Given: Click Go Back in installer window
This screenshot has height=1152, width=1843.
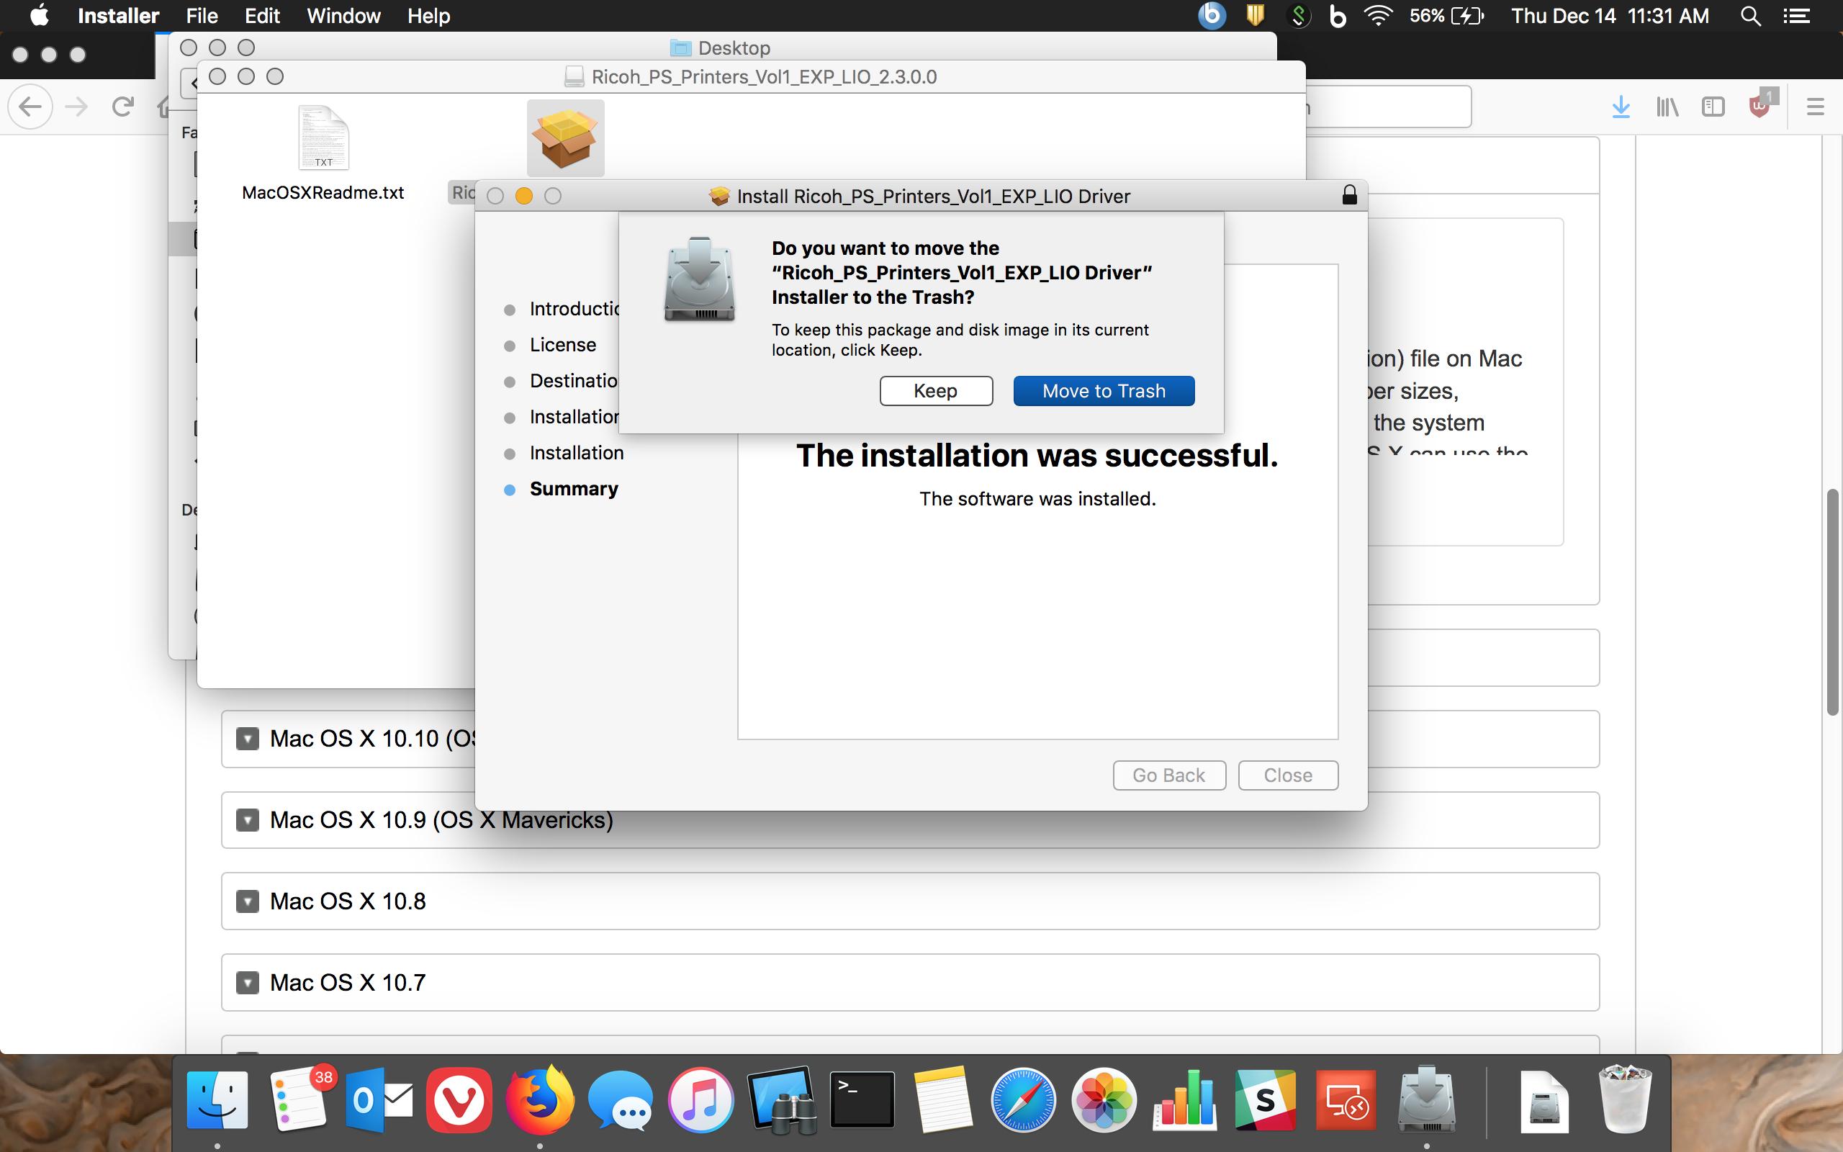Looking at the screenshot, I should pos(1169,775).
